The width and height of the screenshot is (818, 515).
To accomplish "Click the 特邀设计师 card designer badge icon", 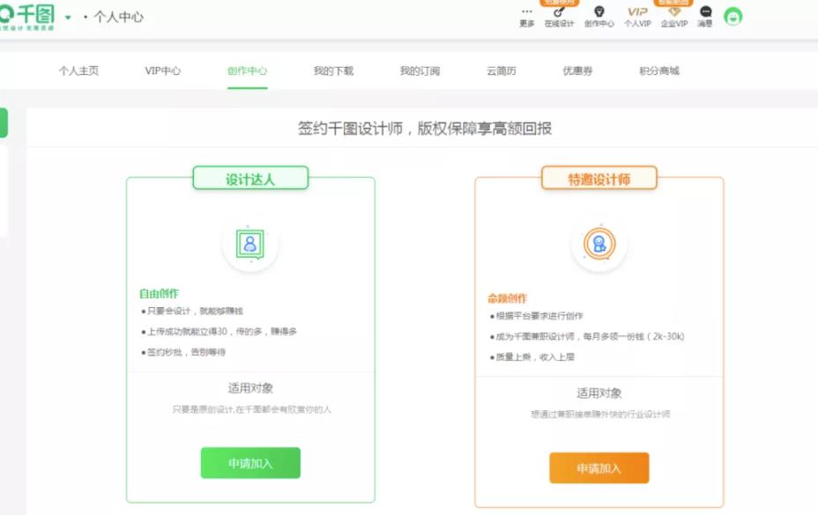I will [600, 245].
